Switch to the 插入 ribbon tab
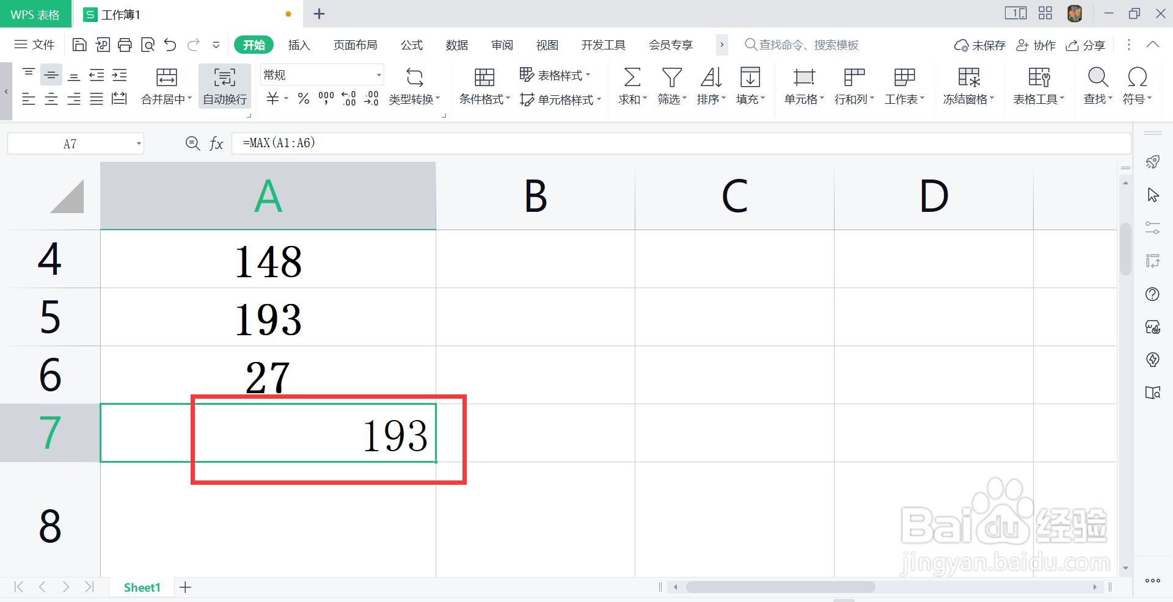1173x602 pixels. point(299,45)
